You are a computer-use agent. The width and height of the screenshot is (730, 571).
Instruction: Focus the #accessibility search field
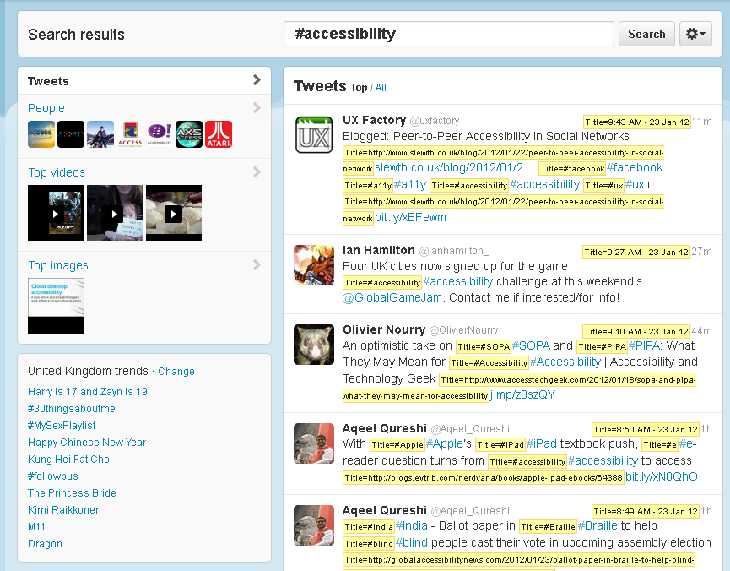coord(448,34)
